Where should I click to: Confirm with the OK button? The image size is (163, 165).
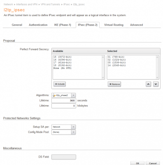point(137,163)
